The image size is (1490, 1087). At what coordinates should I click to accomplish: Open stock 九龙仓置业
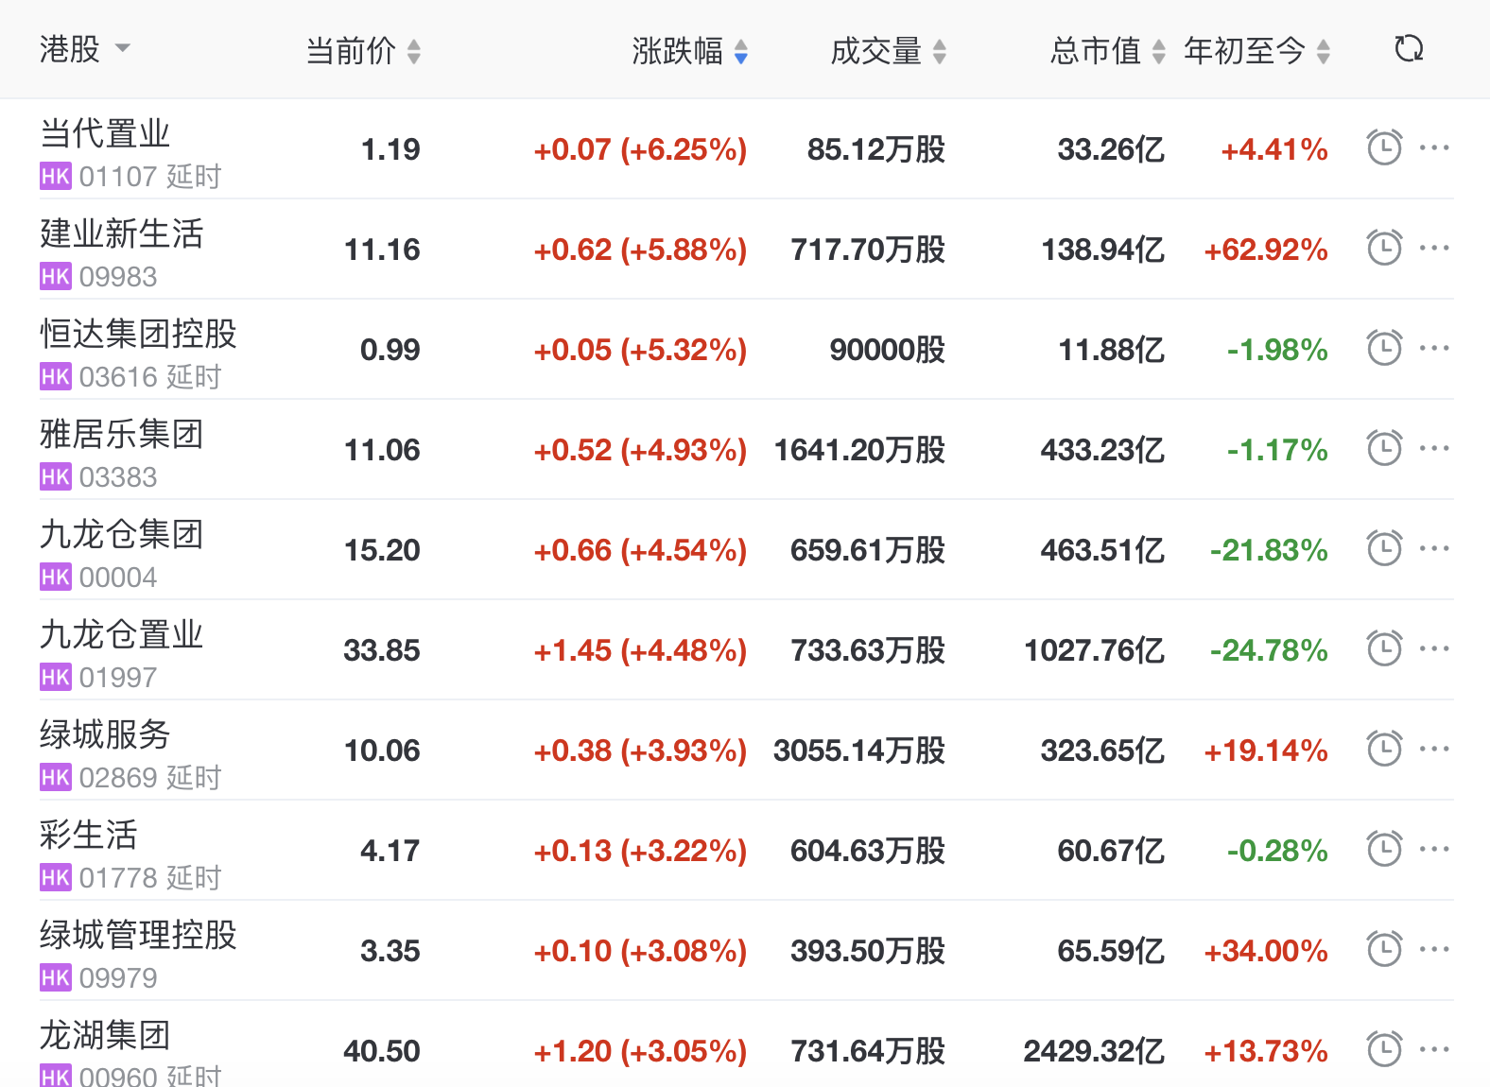click(x=122, y=634)
